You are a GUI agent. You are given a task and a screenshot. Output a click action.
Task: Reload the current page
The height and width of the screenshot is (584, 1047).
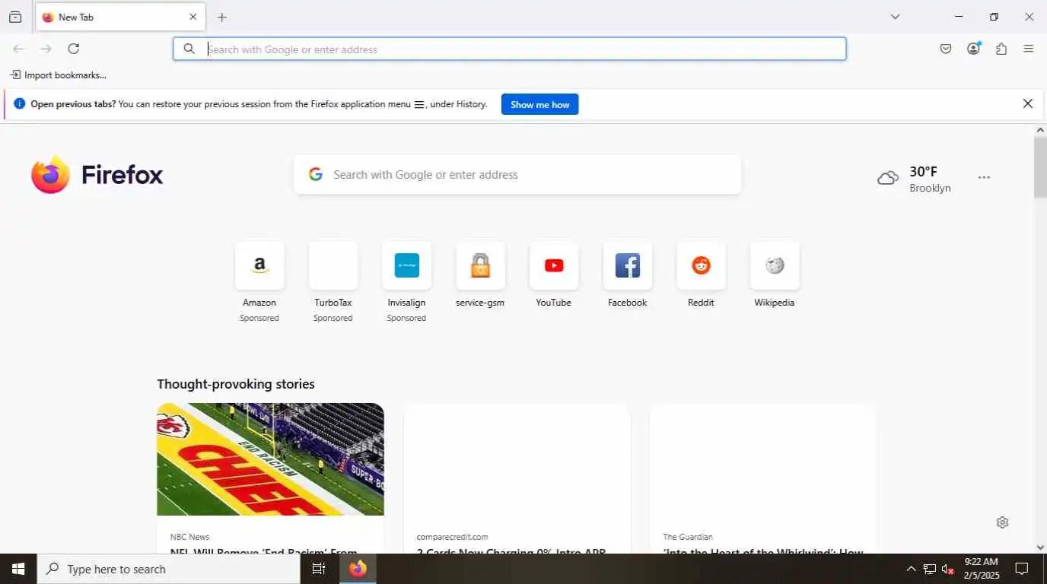coord(74,49)
